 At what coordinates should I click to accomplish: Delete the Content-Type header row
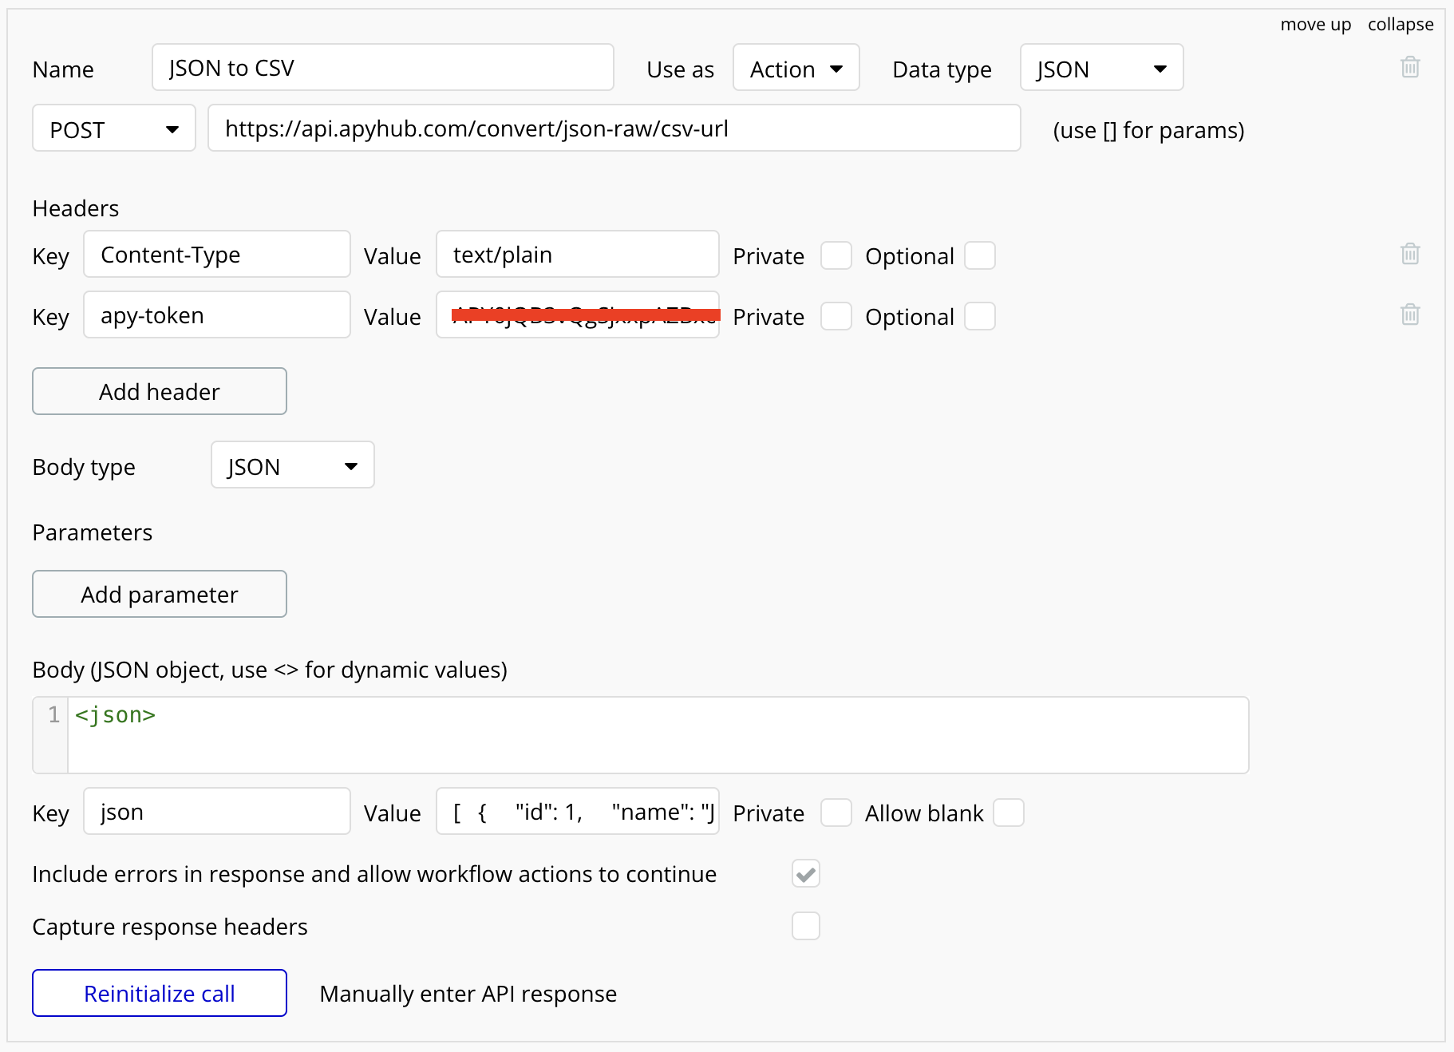point(1410,253)
